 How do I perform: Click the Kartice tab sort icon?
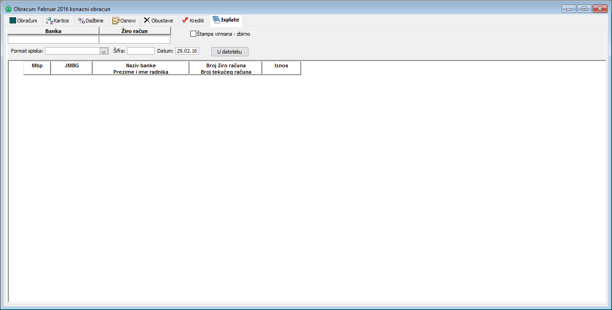coord(50,21)
